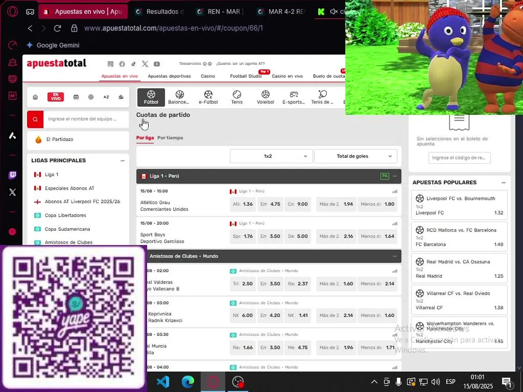This screenshot has height=392, width=523.
Task: Open Google Gemini bookmark
Action: pyautogui.click(x=53, y=45)
